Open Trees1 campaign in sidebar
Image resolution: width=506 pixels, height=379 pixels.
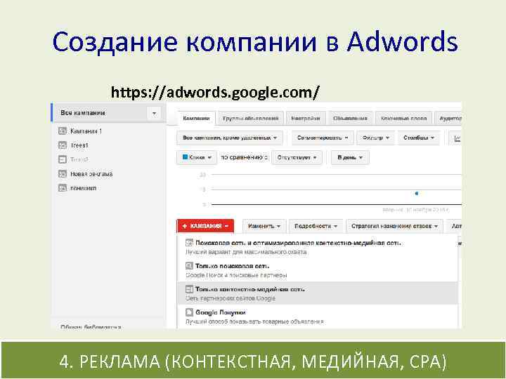tap(79, 145)
